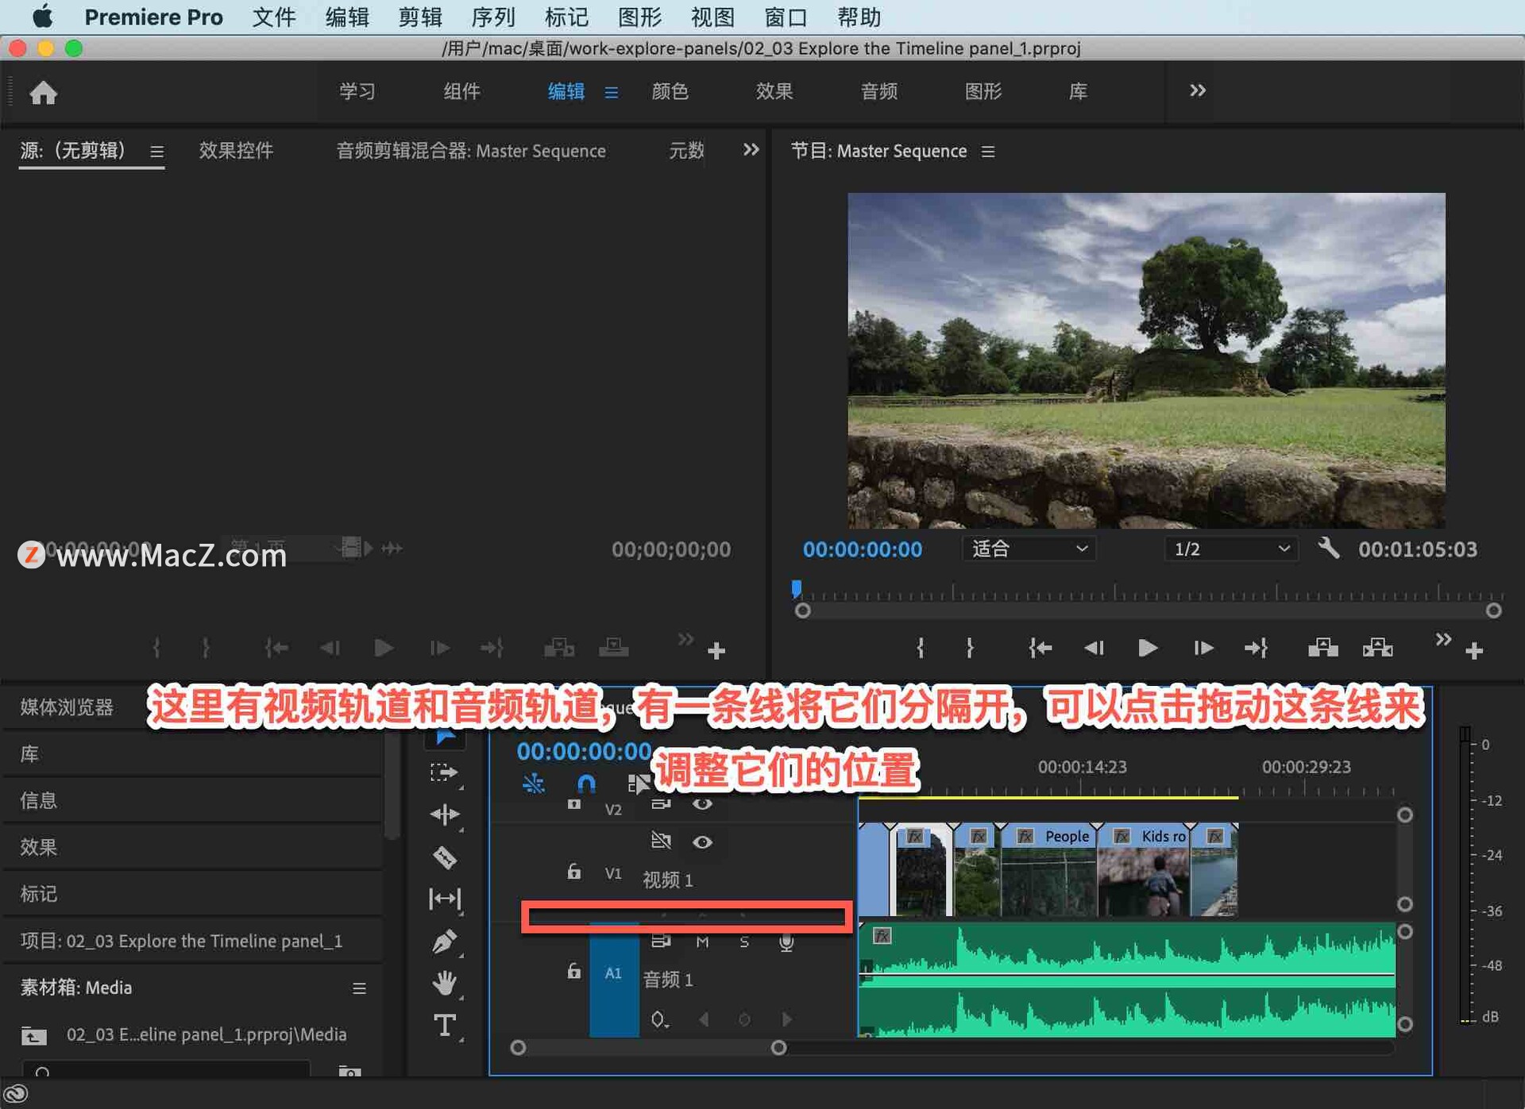The width and height of the screenshot is (1525, 1109).
Task: Open Program Monitor button editor plus
Action: tap(1474, 651)
